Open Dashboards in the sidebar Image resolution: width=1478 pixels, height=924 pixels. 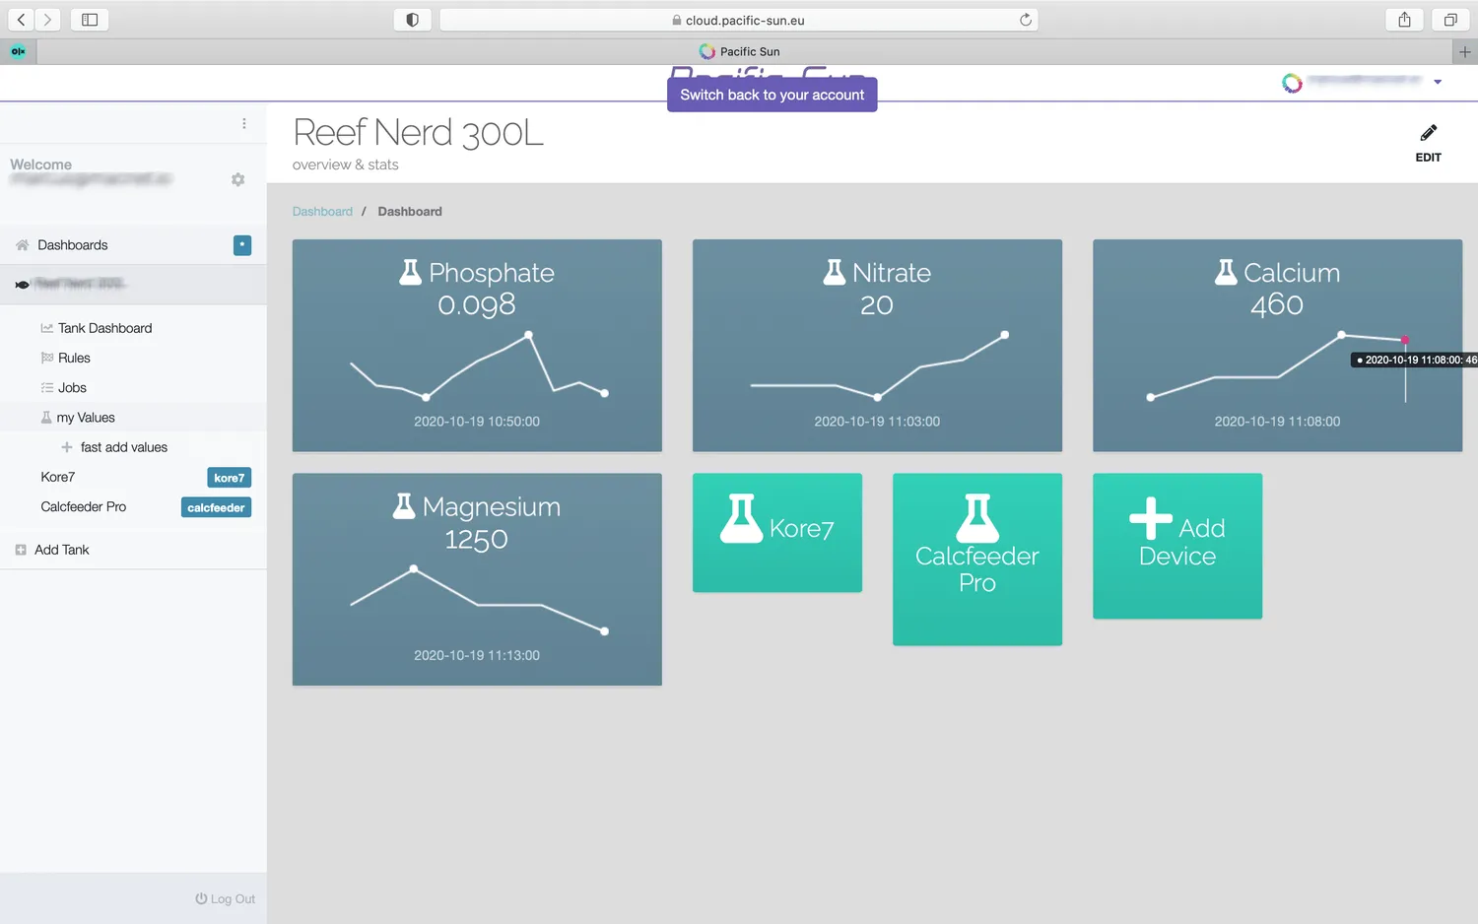point(73,245)
